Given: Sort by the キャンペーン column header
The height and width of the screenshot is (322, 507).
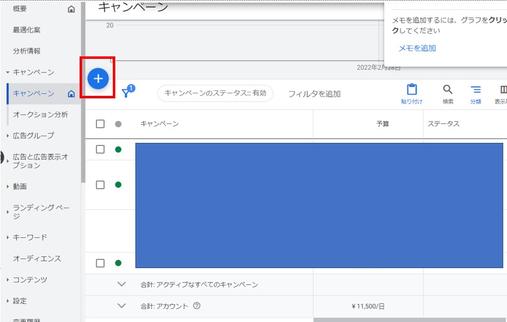Looking at the screenshot, I should (159, 124).
